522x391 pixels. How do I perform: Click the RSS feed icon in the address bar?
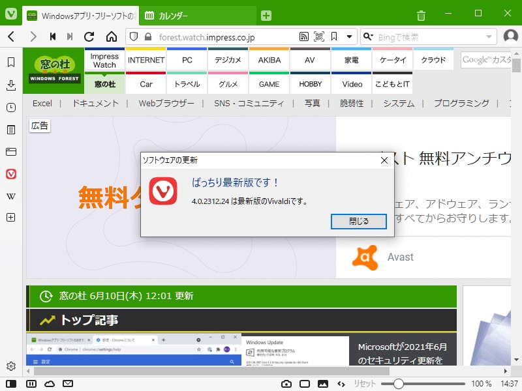click(x=304, y=36)
